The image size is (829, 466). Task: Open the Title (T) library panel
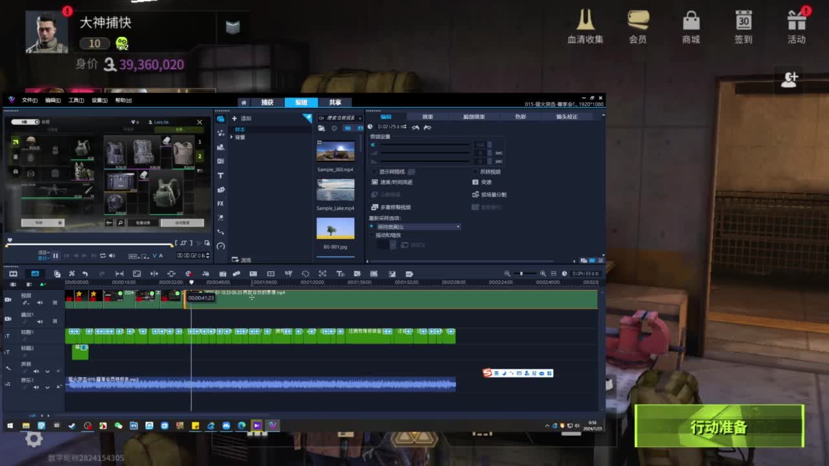point(221,175)
